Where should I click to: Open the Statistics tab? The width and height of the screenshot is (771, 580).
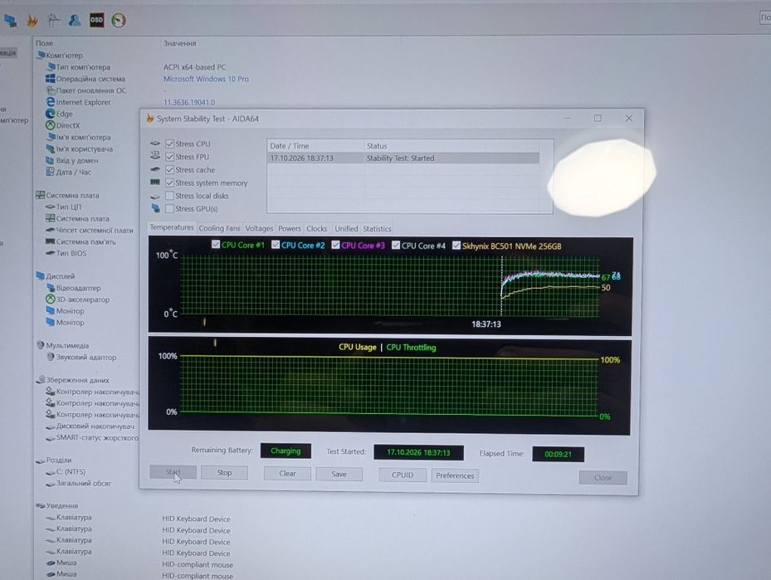pos(377,228)
